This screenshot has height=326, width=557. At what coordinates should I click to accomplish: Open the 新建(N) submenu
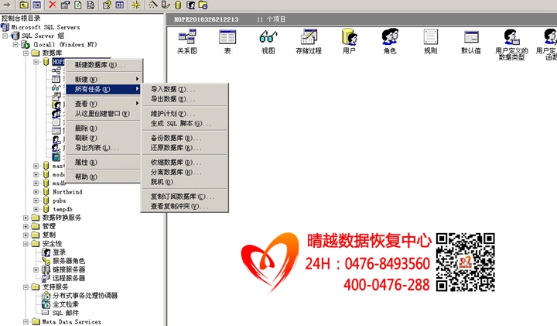(104, 79)
